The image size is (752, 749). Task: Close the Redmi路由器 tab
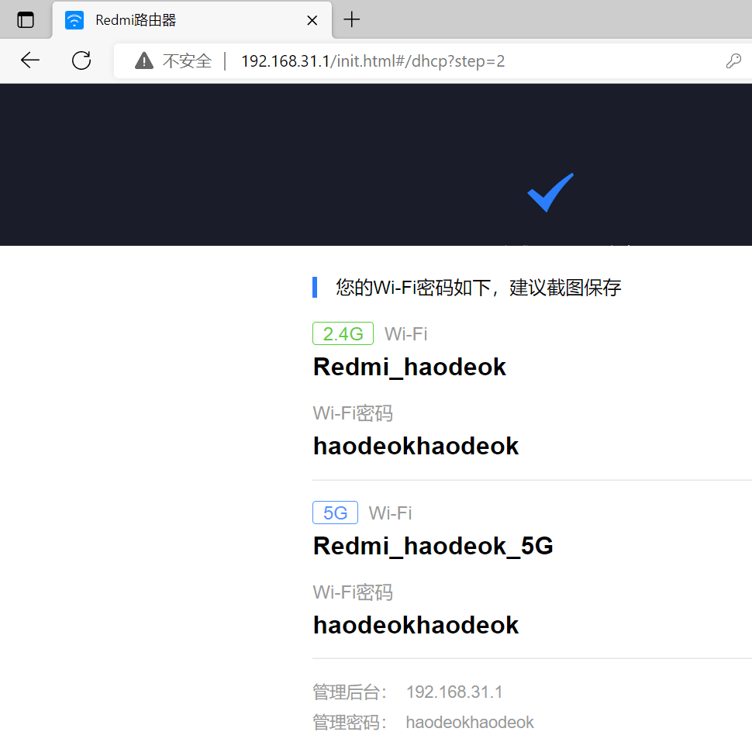tap(312, 20)
